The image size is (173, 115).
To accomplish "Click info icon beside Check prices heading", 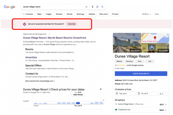I will click(101, 89).
